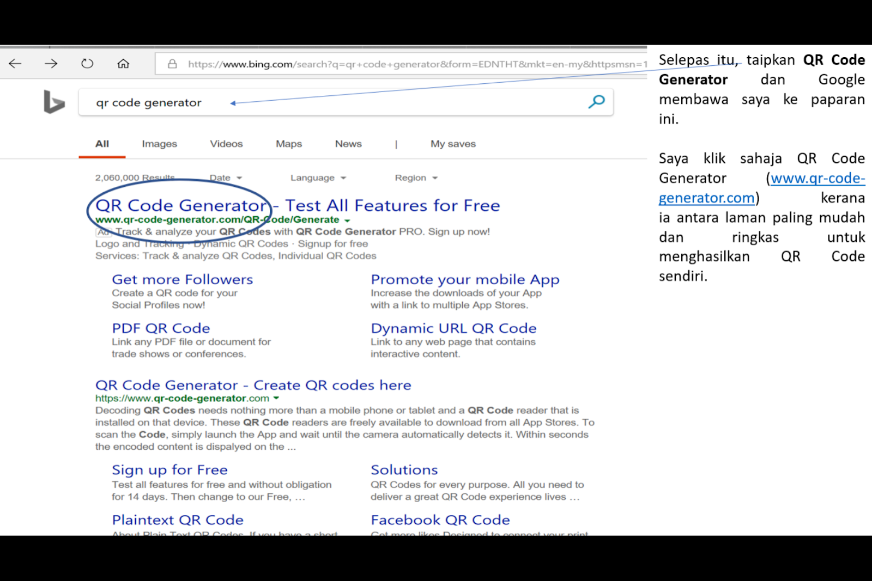Open the 'Solutions' sitelink
This screenshot has height=581, width=872.
click(x=404, y=470)
